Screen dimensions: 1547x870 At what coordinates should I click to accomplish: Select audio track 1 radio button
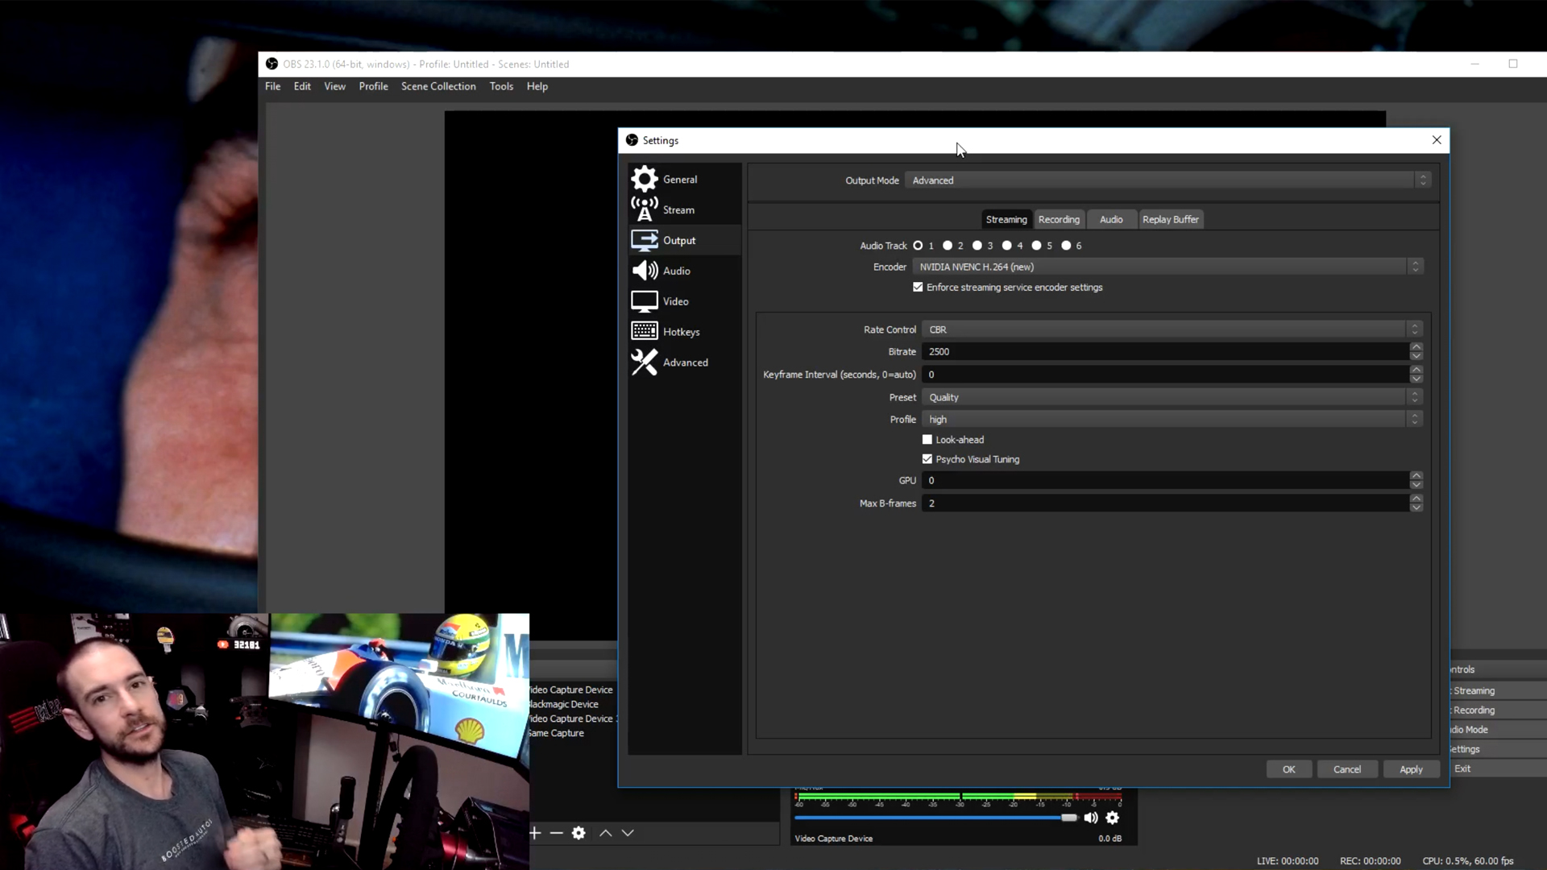918,246
